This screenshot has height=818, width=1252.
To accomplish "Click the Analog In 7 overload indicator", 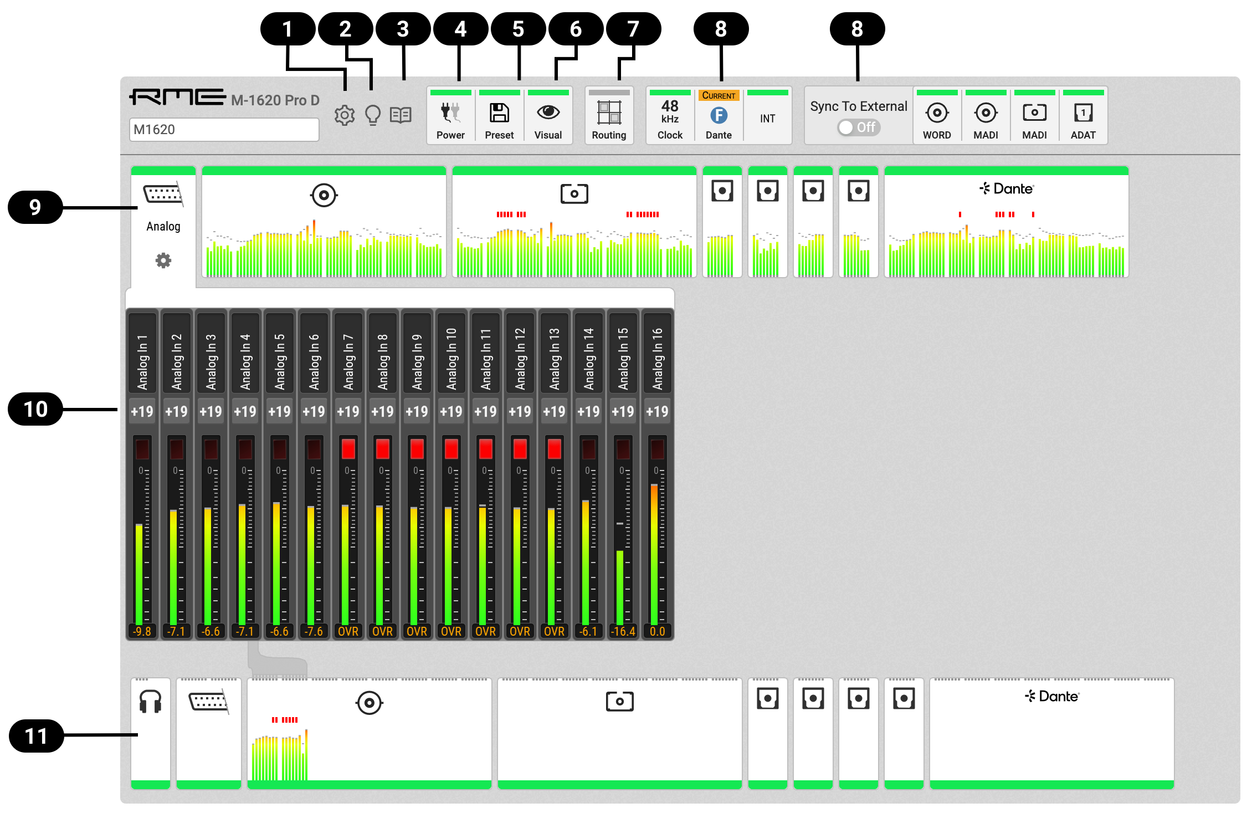I will click(x=348, y=448).
